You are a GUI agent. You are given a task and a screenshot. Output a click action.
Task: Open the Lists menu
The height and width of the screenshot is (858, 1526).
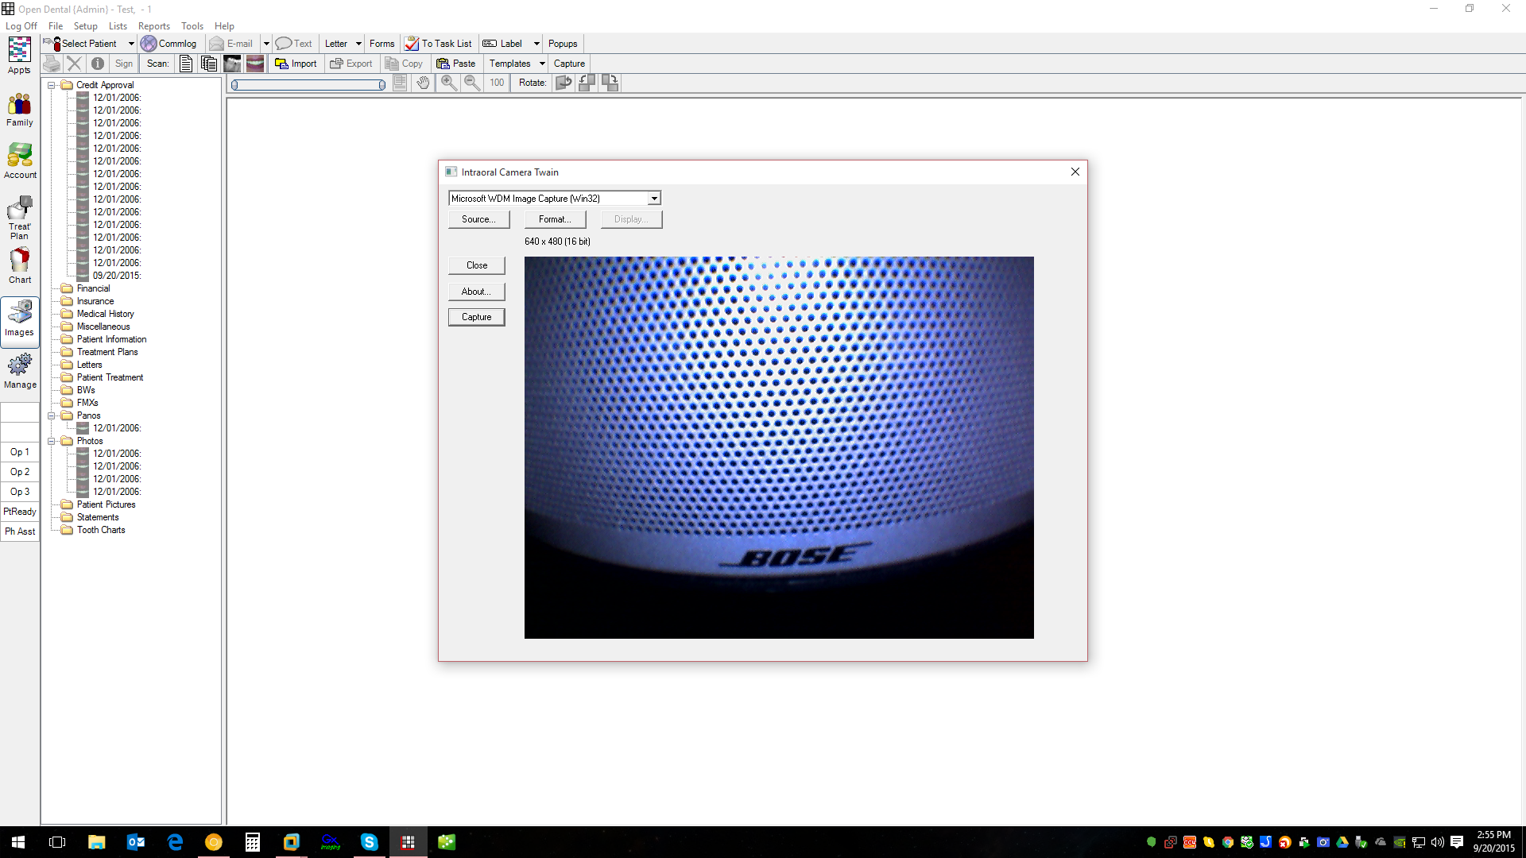pyautogui.click(x=118, y=26)
